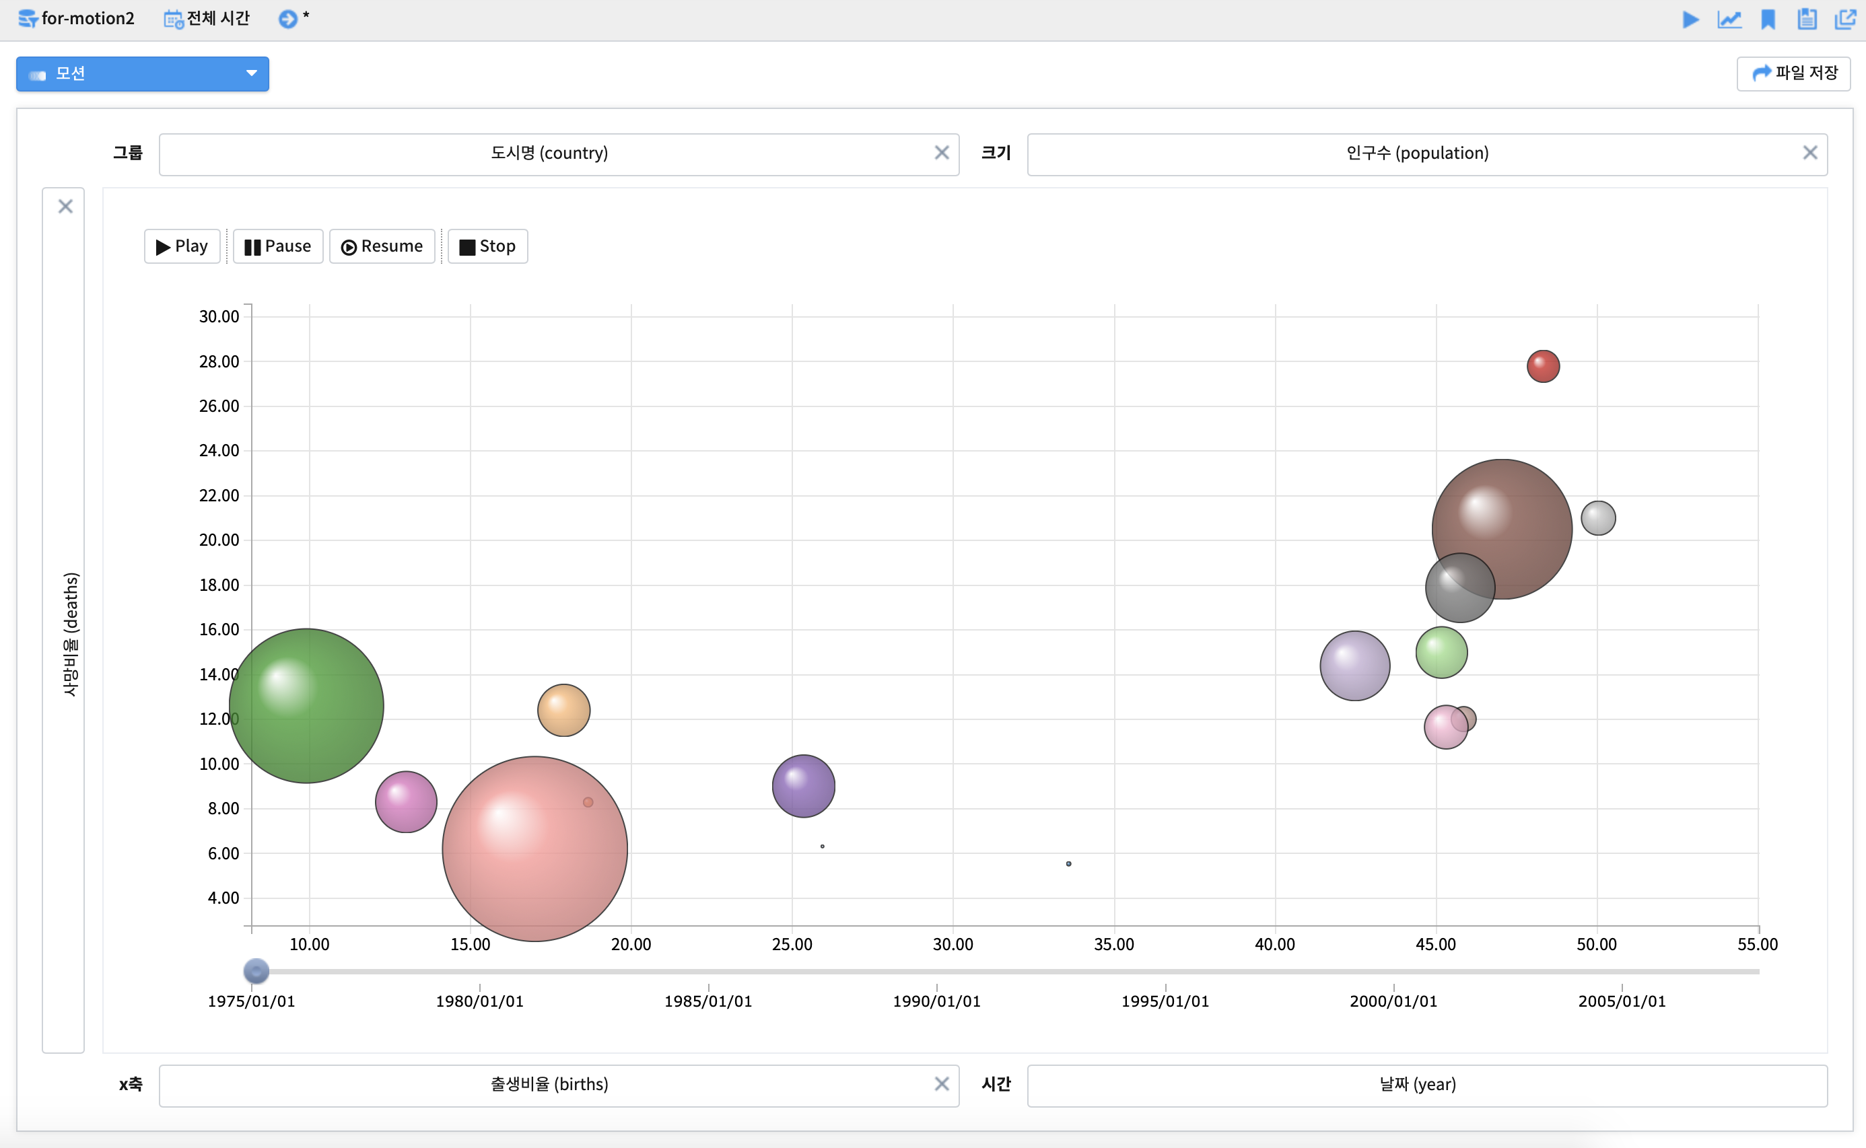Clear the x축 field 출생비율 (births)
This screenshot has width=1866, height=1148.
pos(942,1084)
